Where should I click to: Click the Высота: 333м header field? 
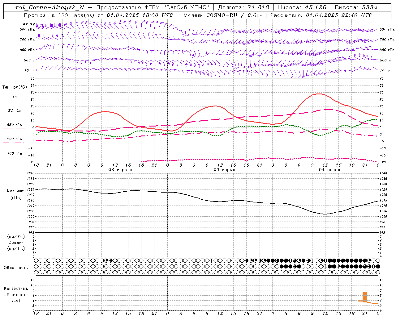click(x=356, y=8)
